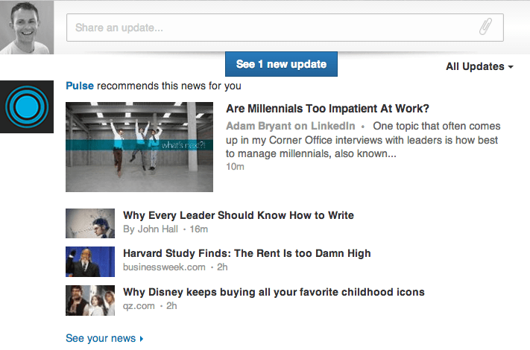Open the Pulse logo icon

tap(27, 106)
